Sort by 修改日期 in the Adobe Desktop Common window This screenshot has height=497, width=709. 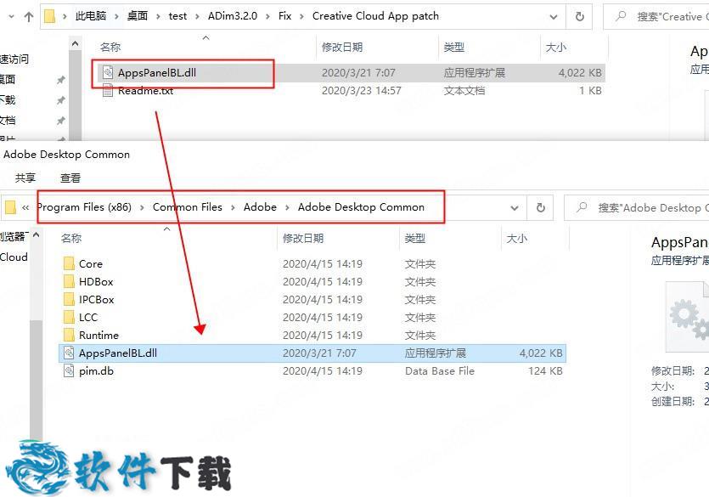click(303, 239)
